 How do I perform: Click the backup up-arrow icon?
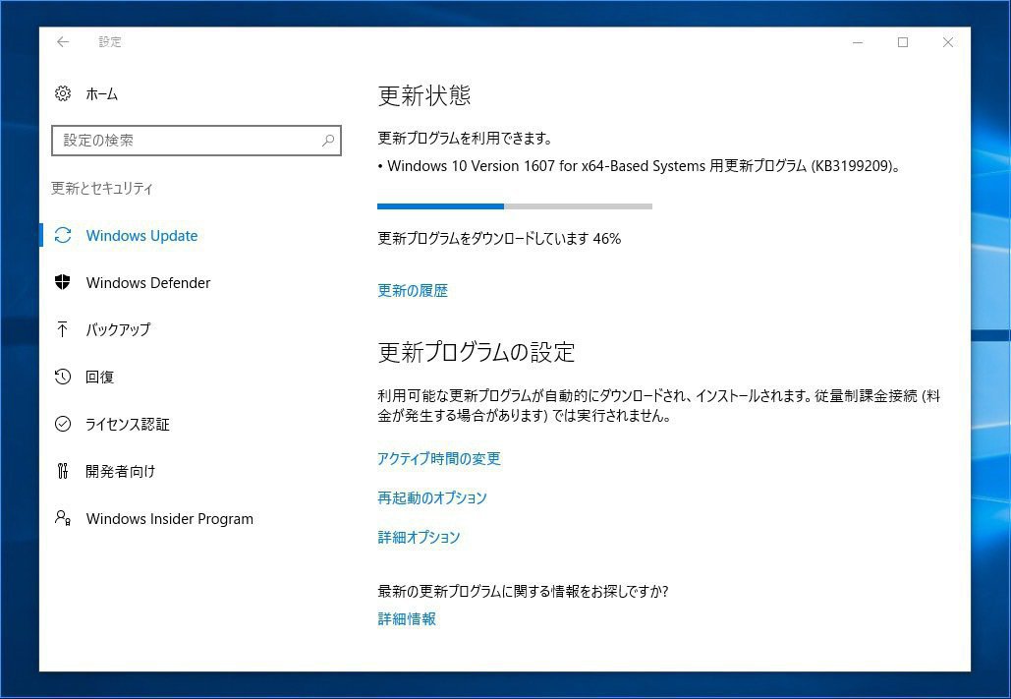pos(63,329)
